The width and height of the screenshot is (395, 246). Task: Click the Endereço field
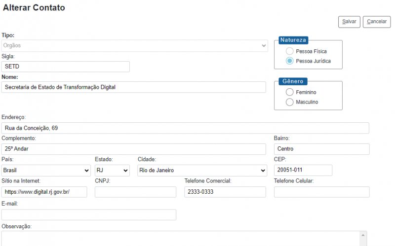[x=185, y=128]
